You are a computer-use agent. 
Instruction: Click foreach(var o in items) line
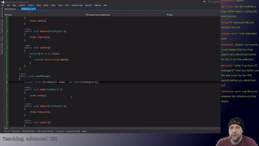tap(45, 54)
